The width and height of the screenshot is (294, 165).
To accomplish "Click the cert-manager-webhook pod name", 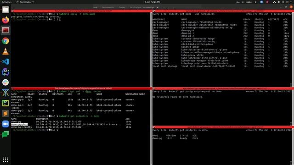I will [x=207, y=27].
